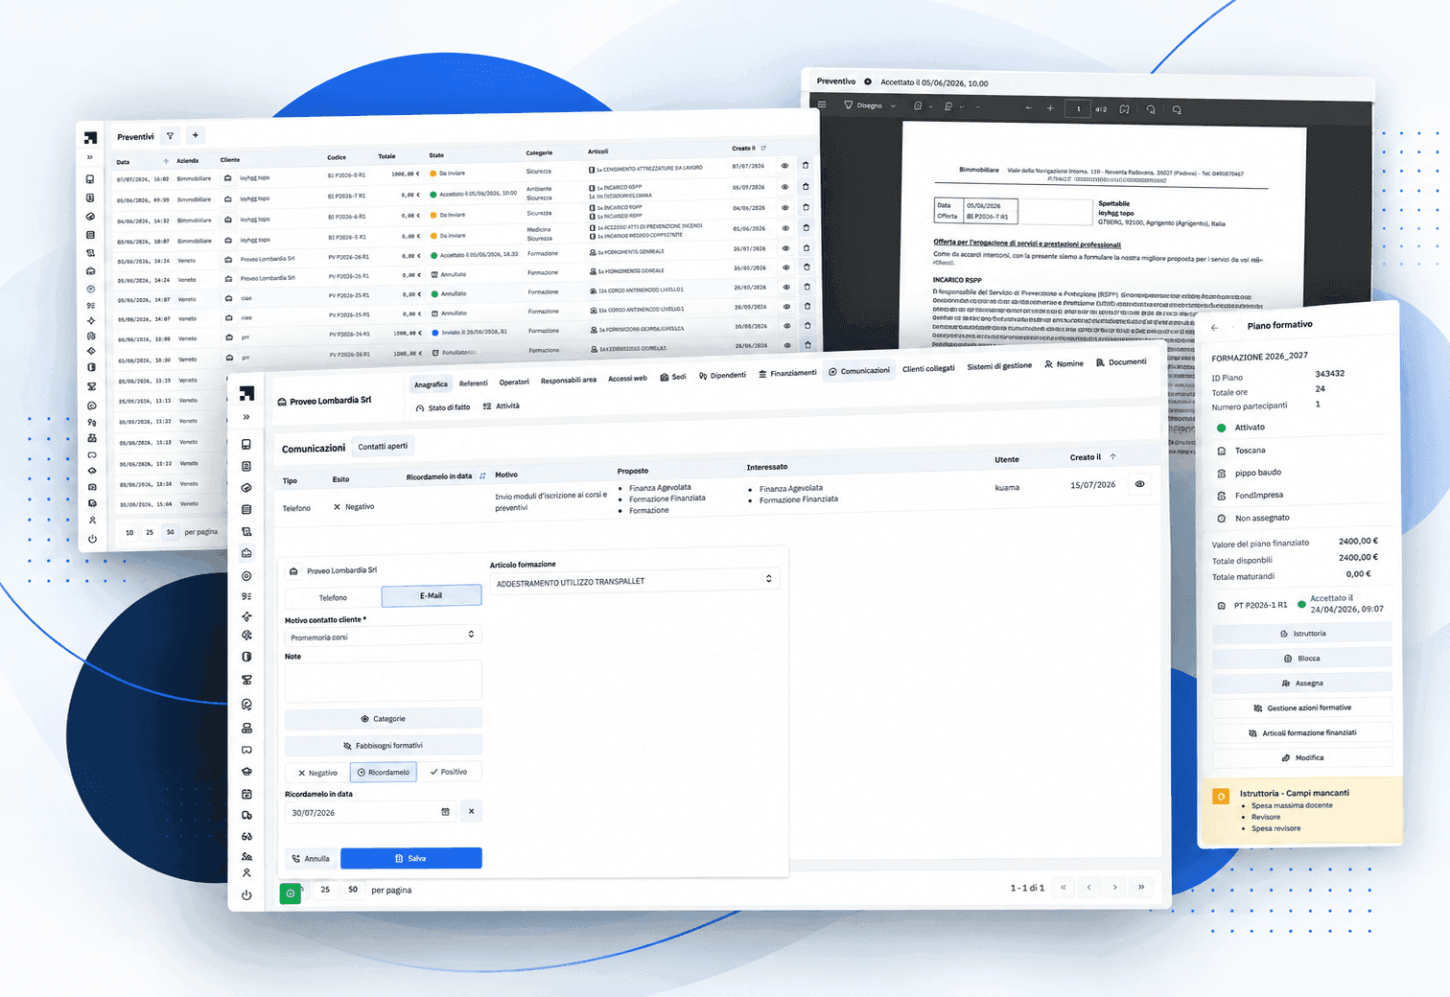Set outcome to Positivo
This screenshot has width=1450, height=997.
(x=449, y=772)
